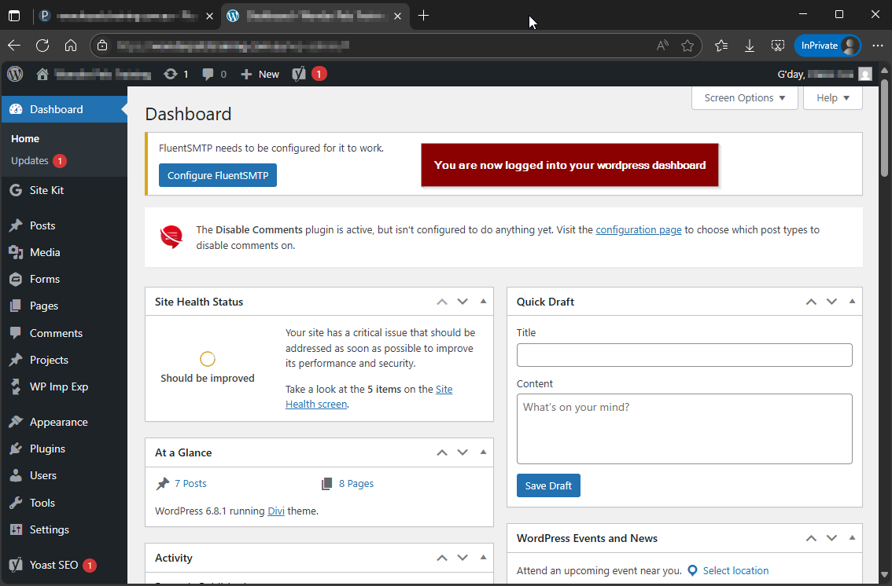This screenshot has width=892, height=586.
Task: Click the browser refresh icon
Action: (42, 46)
